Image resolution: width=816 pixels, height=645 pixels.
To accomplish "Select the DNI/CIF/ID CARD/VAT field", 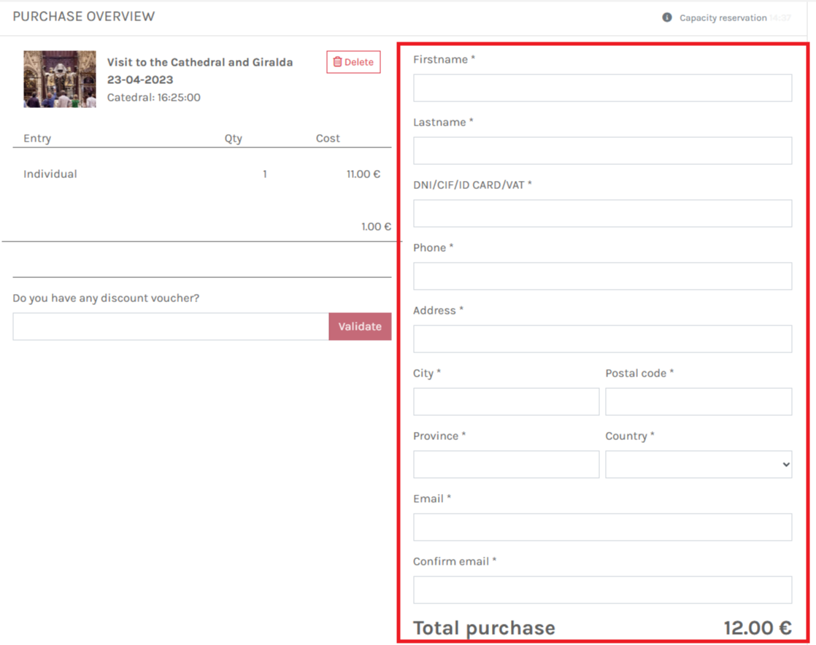I will (x=603, y=213).
